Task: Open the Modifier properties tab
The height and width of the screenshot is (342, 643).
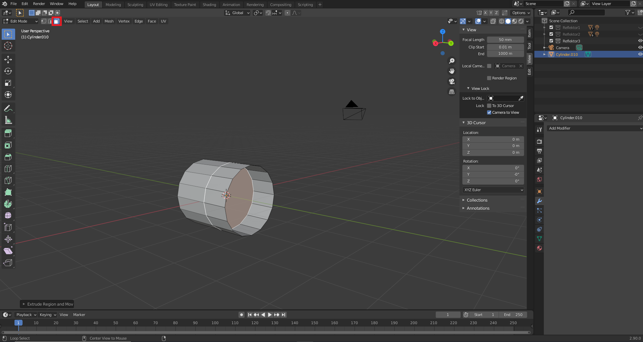Action: pyautogui.click(x=539, y=201)
